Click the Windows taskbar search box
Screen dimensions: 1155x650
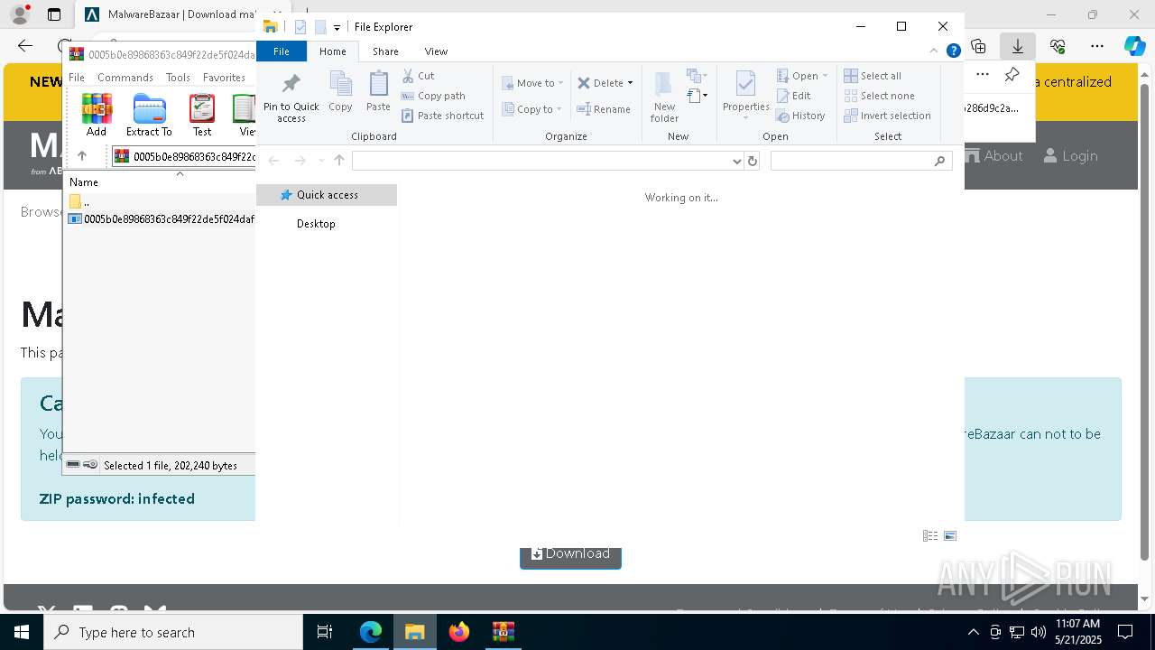pos(173,632)
